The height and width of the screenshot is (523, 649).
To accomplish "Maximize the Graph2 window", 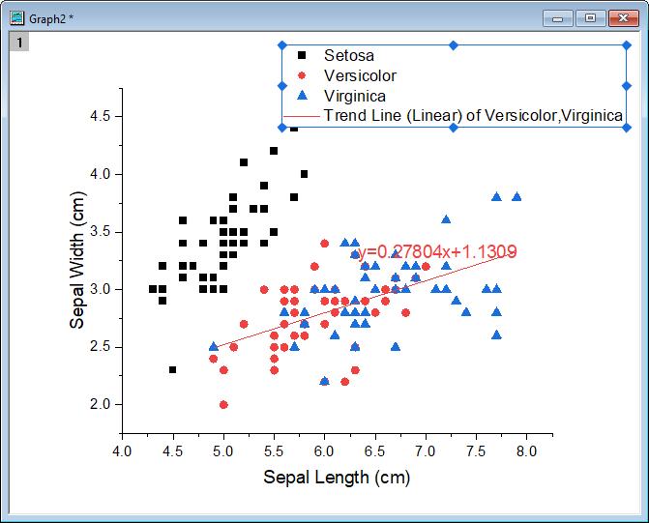I will pos(591,18).
